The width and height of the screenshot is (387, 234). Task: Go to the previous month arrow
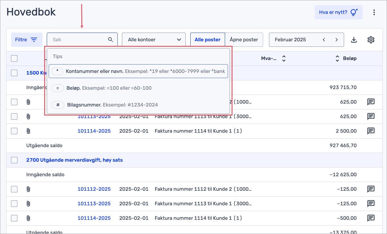(324, 40)
